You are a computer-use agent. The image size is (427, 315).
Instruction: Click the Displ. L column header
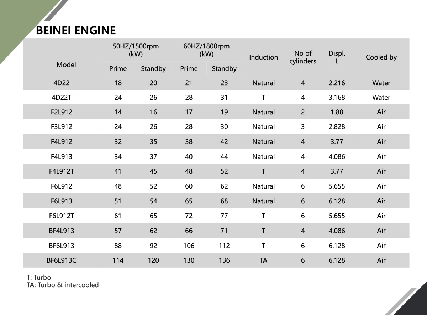coord(337,57)
